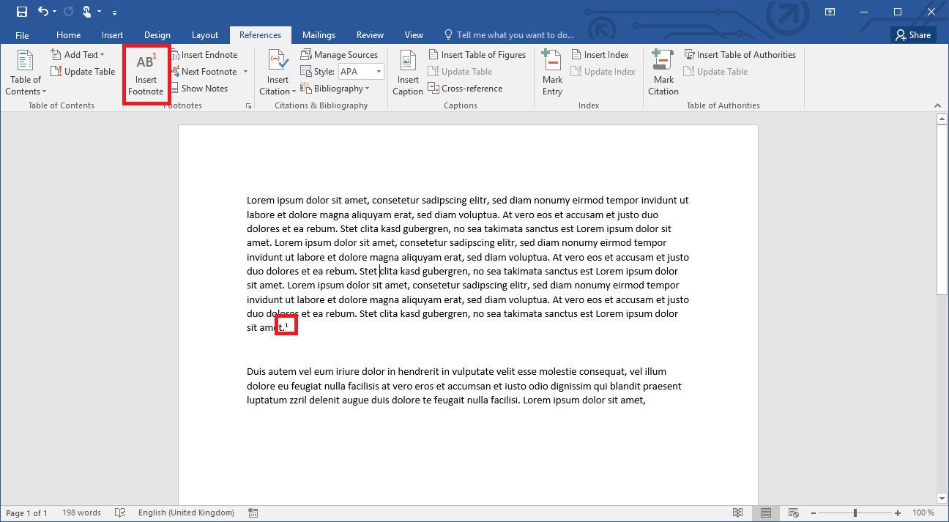The height and width of the screenshot is (522, 949).
Task: Open the Home tab
Action: (68, 34)
